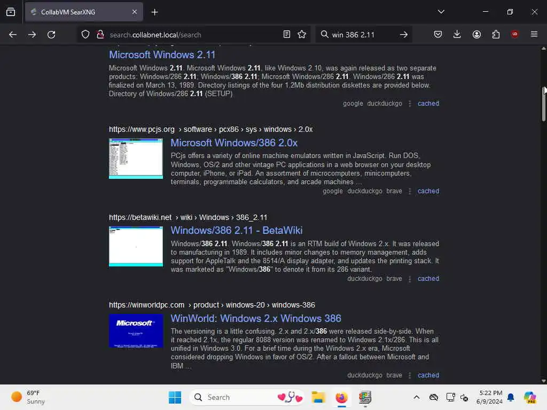Open cached link for WinWorld result
547x410 pixels.
coord(428,375)
